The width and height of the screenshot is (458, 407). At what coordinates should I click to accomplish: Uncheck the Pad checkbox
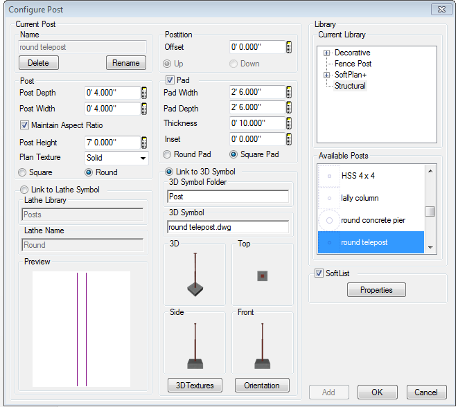click(x=170, y=80)
